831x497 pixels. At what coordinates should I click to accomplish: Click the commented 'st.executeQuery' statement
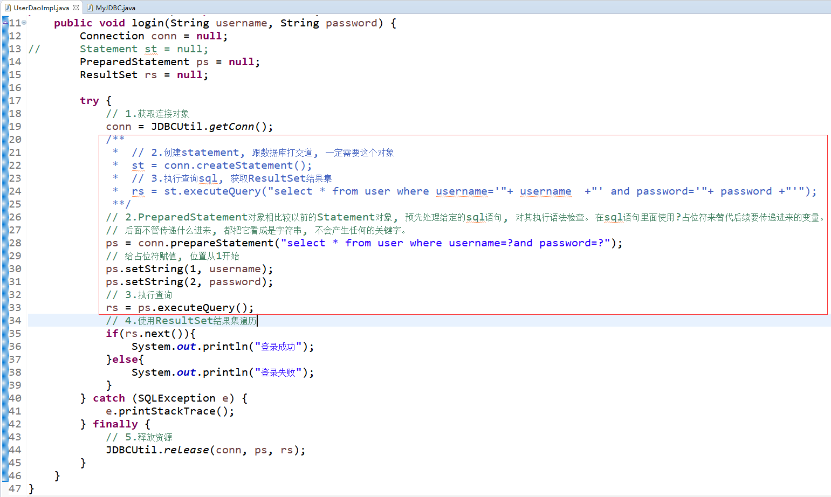coord(474,191)
